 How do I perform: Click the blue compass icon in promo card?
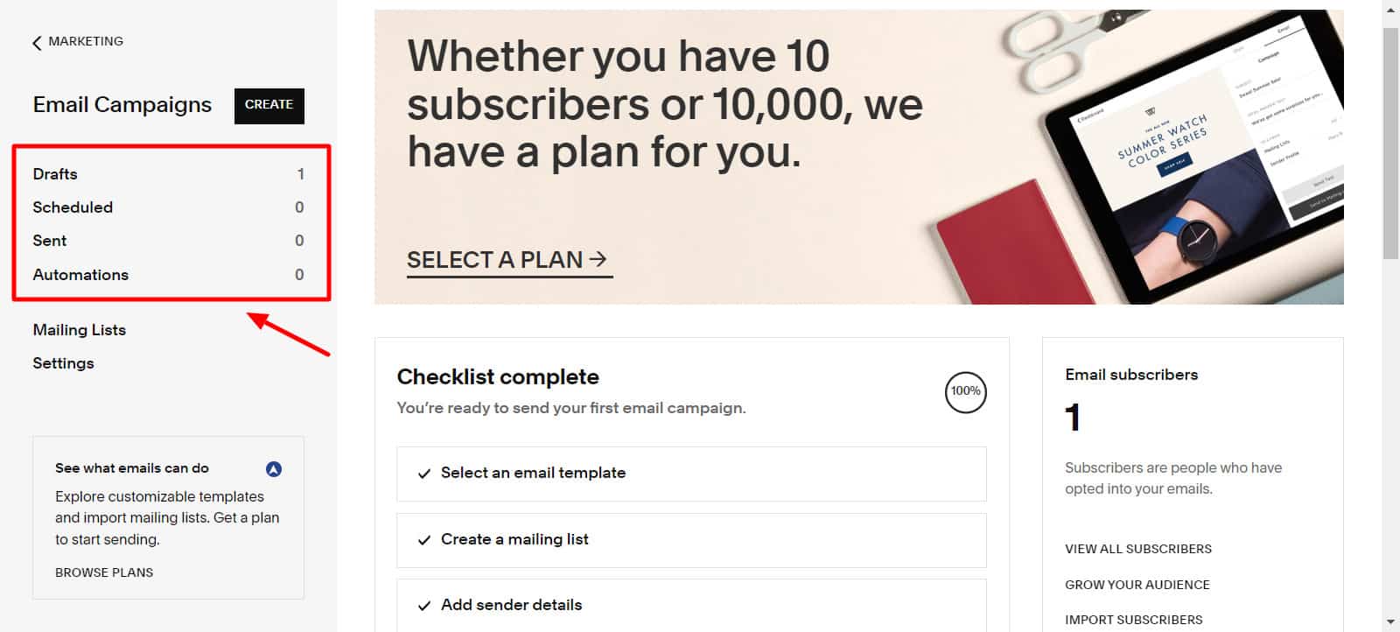(274, 469)
